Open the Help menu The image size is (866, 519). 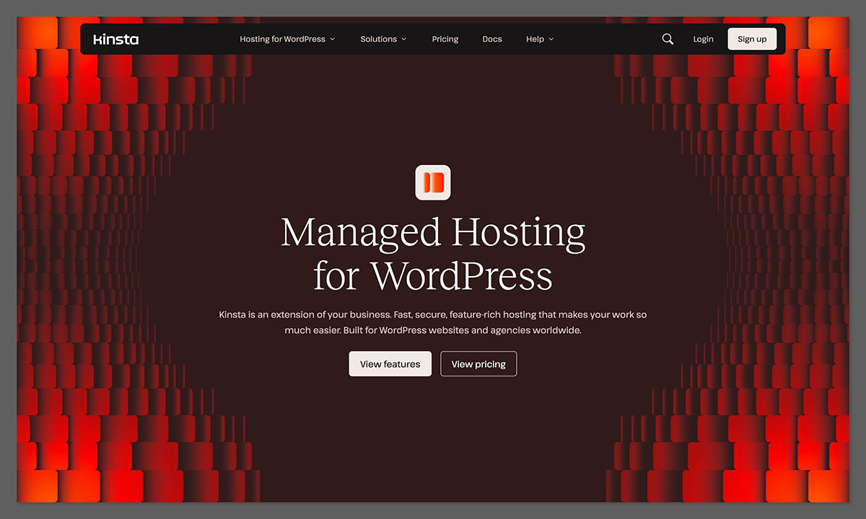tap(535, 40)
